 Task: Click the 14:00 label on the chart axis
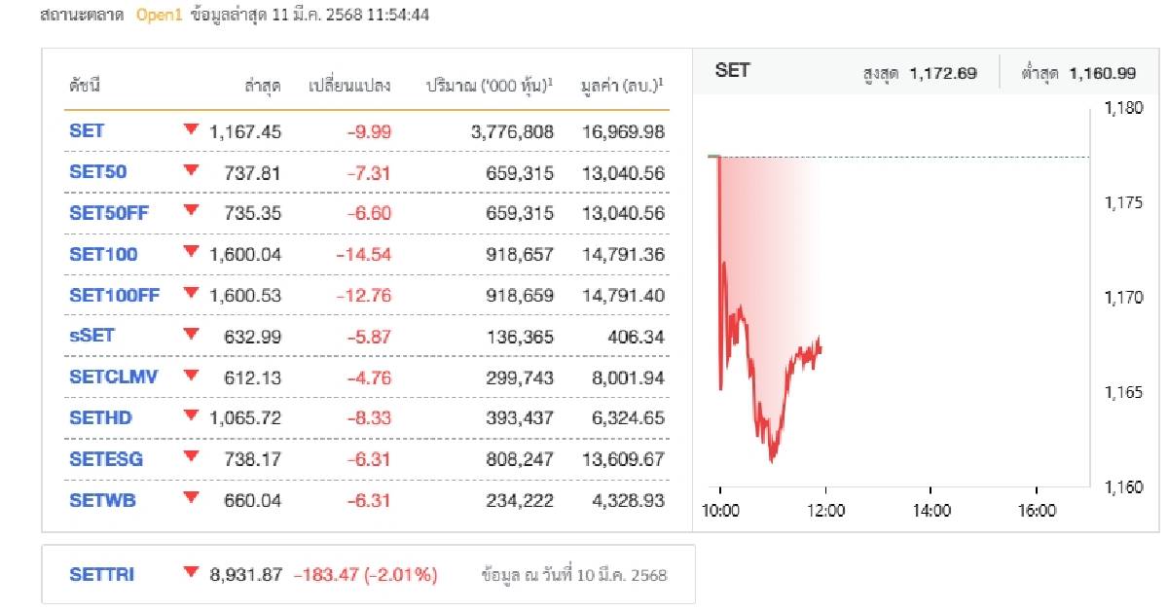930,510
